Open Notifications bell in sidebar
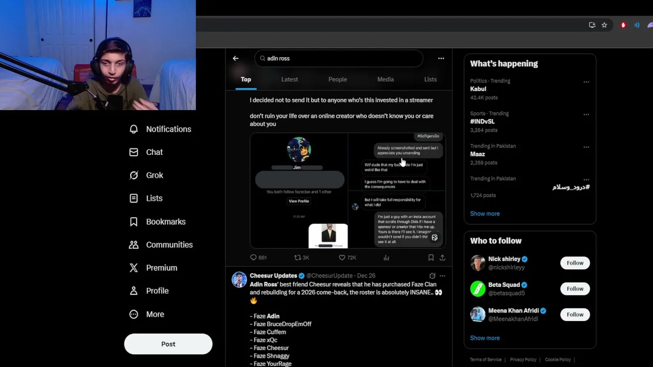The width and height of the screenshot is (653, 367). [x=134, y=129]
